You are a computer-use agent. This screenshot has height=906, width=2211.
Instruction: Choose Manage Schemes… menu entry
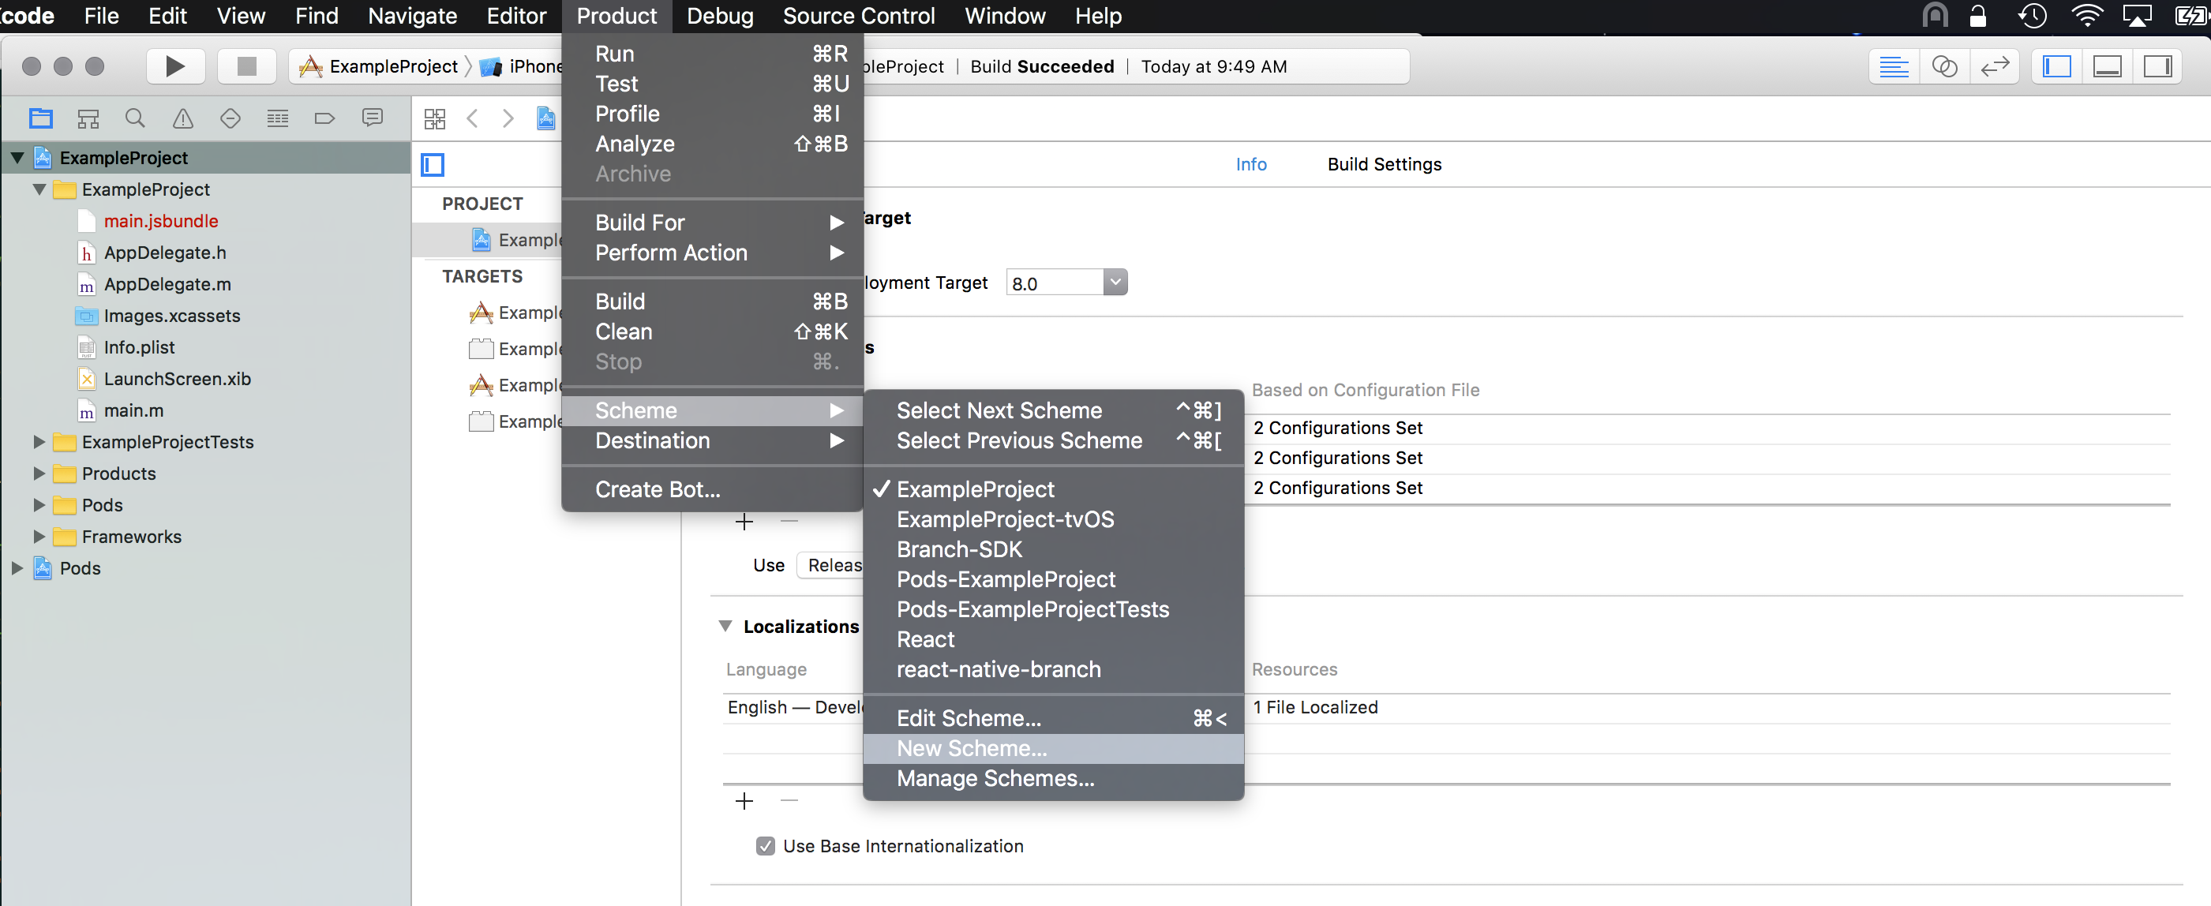(995, 778)
